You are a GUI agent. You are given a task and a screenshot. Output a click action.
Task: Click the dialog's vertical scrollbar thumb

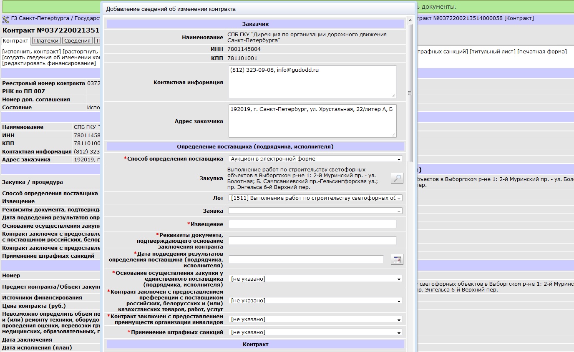tap(410, 93)
